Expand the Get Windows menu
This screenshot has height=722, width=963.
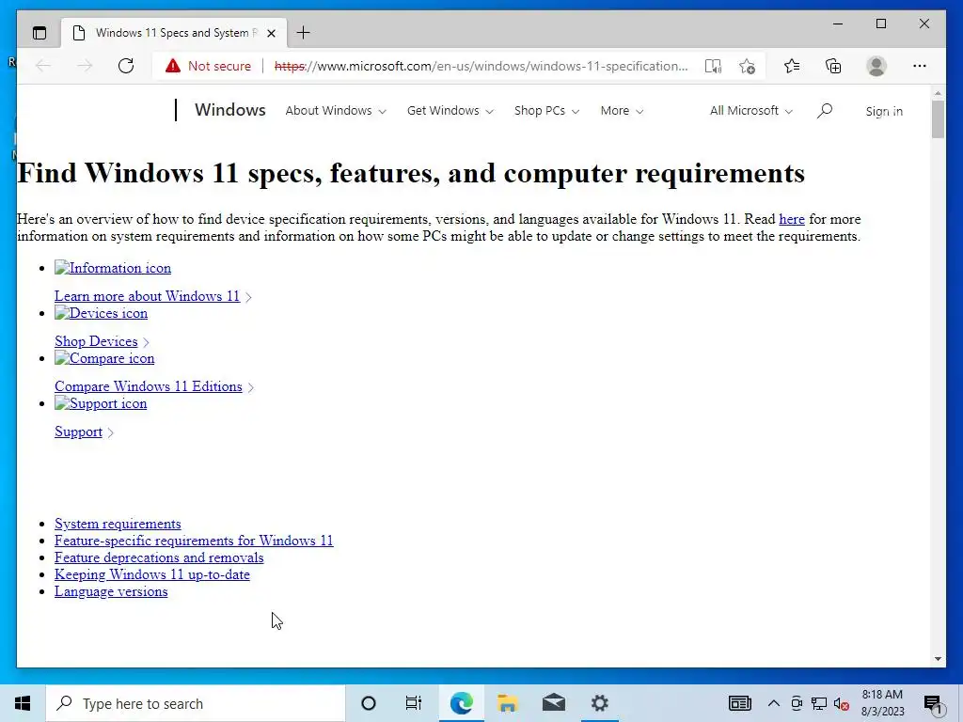[450, 111]
